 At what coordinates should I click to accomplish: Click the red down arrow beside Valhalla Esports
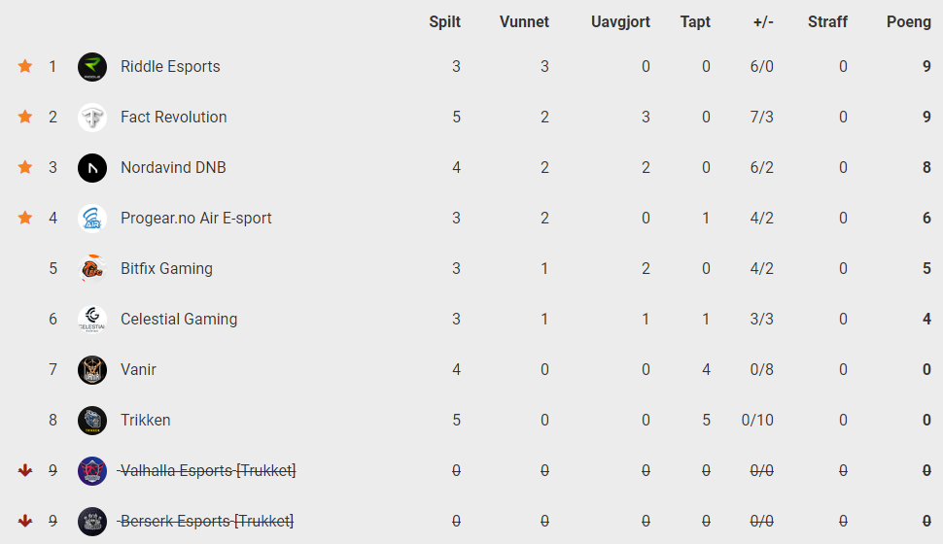(25, 470)
